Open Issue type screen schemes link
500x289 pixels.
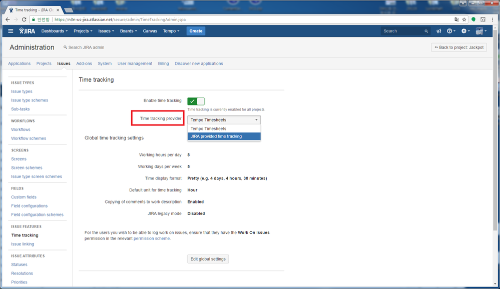click(x=37, y=176)
